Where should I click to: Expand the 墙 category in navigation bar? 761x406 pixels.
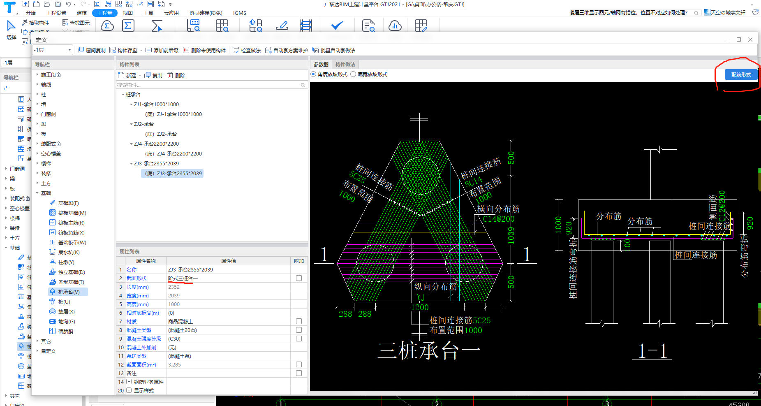[37, 104]
